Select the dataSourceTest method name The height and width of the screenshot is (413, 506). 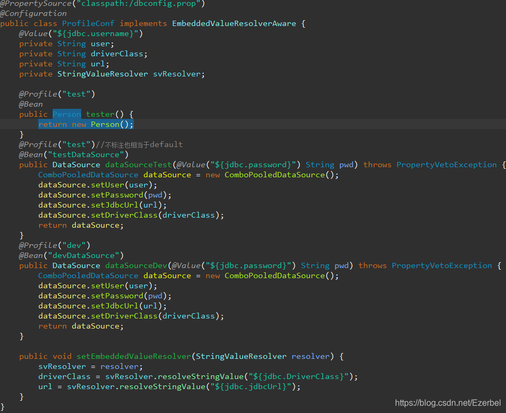(139, 165)
